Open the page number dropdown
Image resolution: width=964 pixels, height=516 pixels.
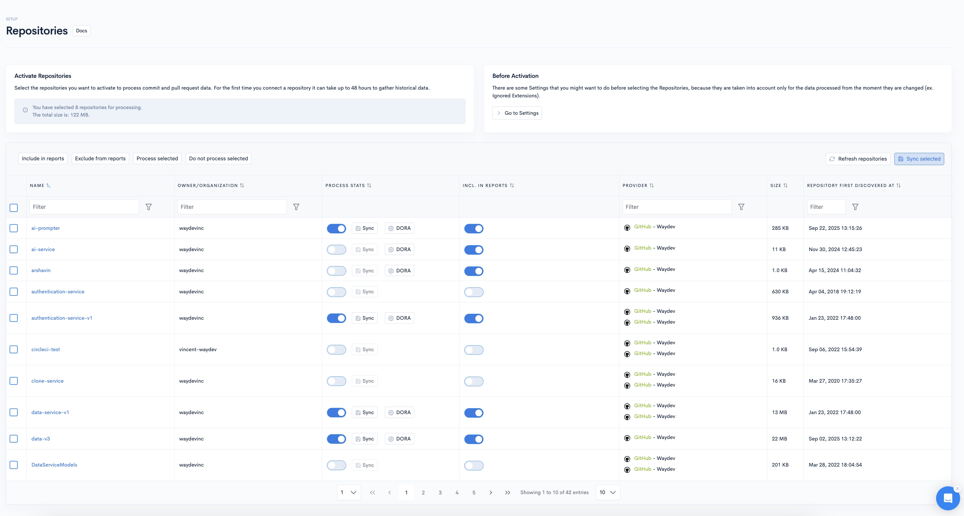tap(349, 492)
